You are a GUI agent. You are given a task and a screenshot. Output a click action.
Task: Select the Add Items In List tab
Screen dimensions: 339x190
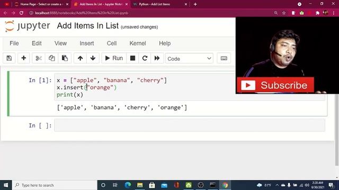coord(101,4)
